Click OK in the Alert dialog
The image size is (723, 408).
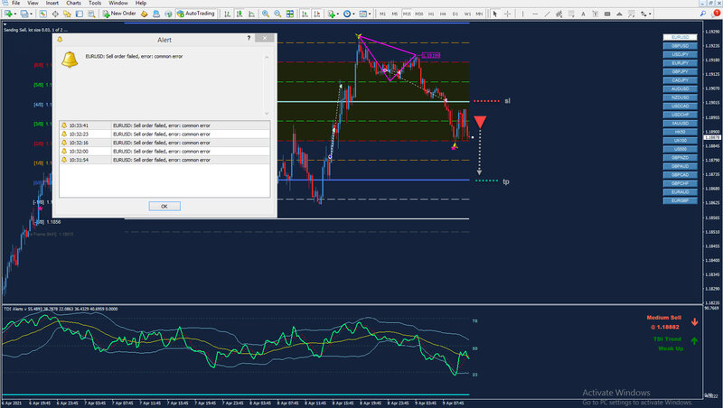pyautogui.click(x=164, y=207)
